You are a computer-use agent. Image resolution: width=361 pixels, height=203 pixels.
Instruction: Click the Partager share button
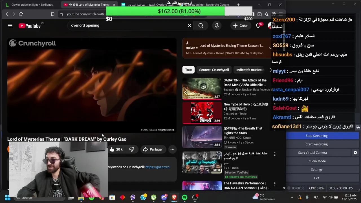(153, 149)
